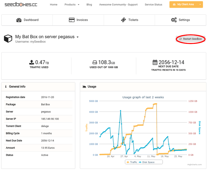
Task: Click the seedbox cube icon
Action: coord(8,39)
